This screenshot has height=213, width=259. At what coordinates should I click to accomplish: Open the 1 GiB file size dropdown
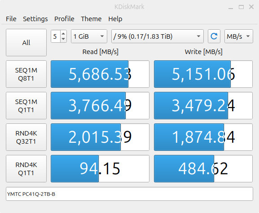coord(89,36)
